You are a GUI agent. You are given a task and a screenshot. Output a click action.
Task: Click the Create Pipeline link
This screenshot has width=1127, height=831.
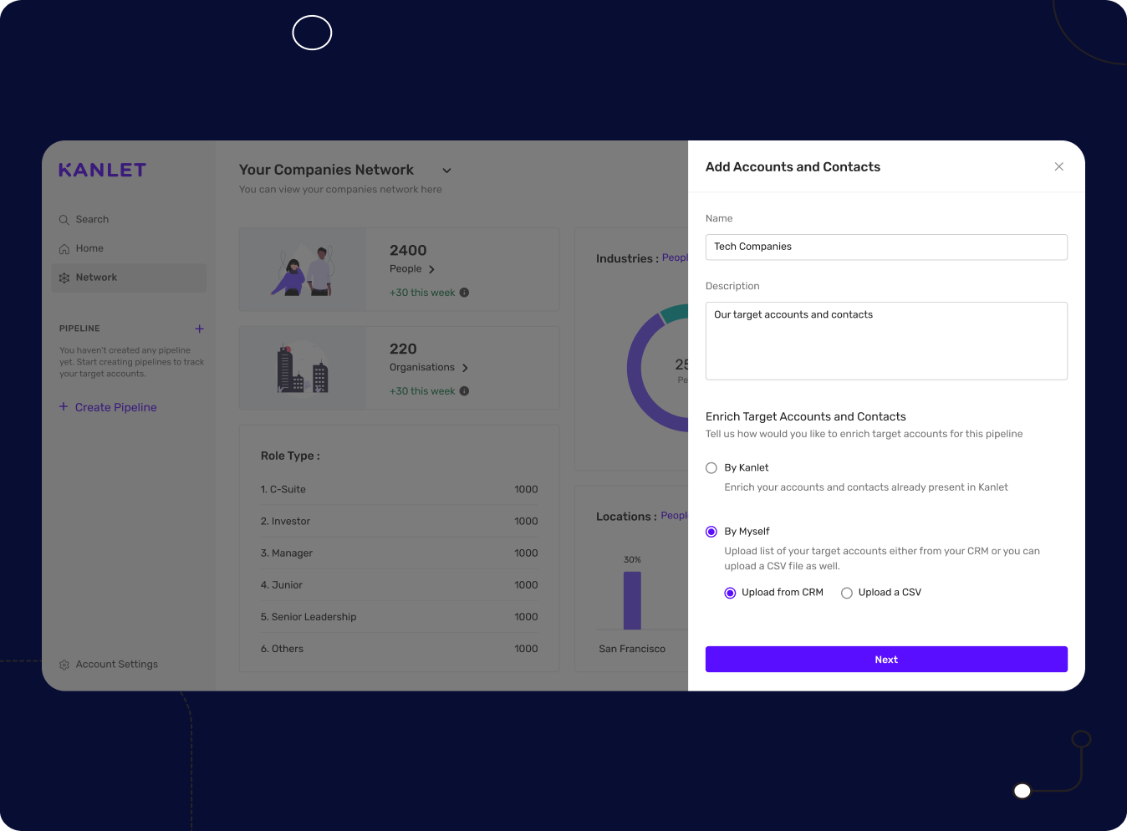(115, 407)
